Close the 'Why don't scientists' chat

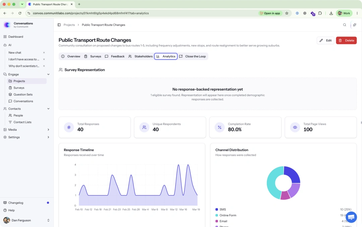[x=44, y=66]
